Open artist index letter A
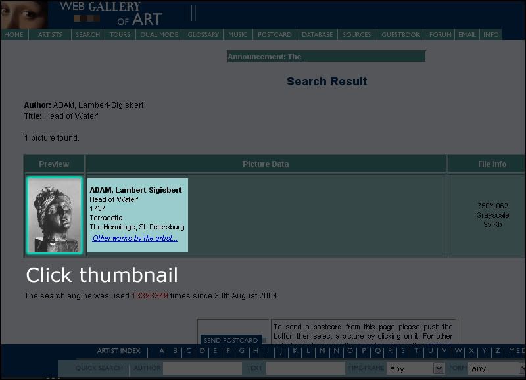Viewport: 526px width, 380px height. 162,351
